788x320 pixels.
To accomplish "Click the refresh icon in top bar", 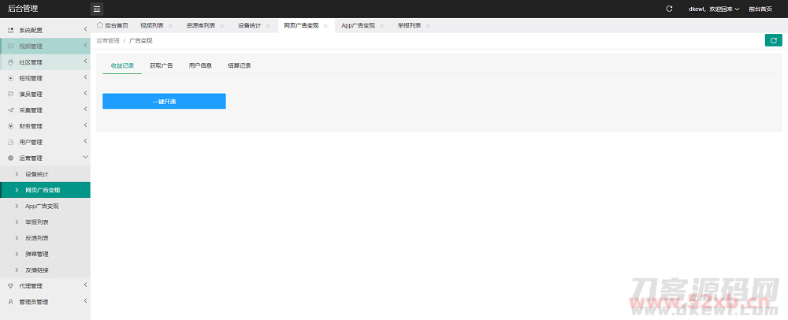I will pyautogui.click(x=669, y=9).
